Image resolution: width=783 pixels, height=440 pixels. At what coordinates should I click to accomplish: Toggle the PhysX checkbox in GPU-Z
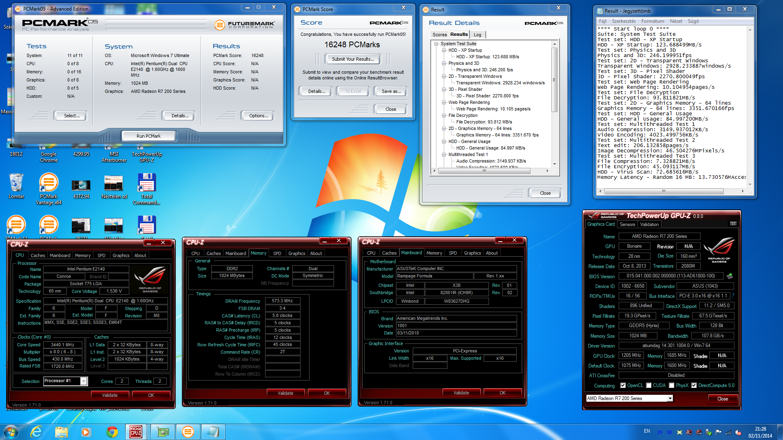(671, 385)
